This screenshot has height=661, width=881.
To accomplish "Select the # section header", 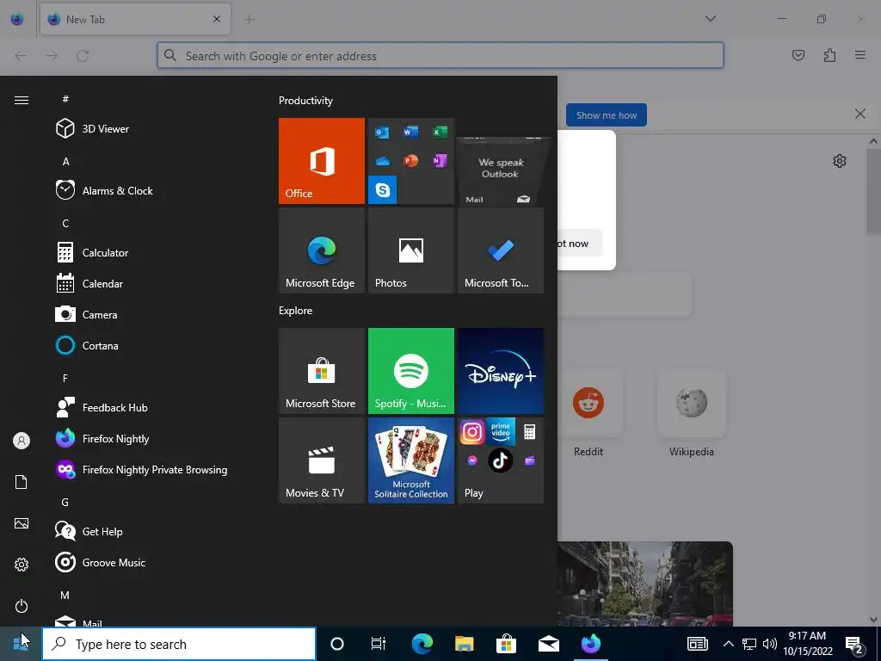I will (x=65, y=99).
